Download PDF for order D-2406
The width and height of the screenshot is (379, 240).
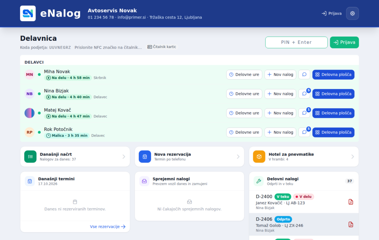tap(351, 224)
